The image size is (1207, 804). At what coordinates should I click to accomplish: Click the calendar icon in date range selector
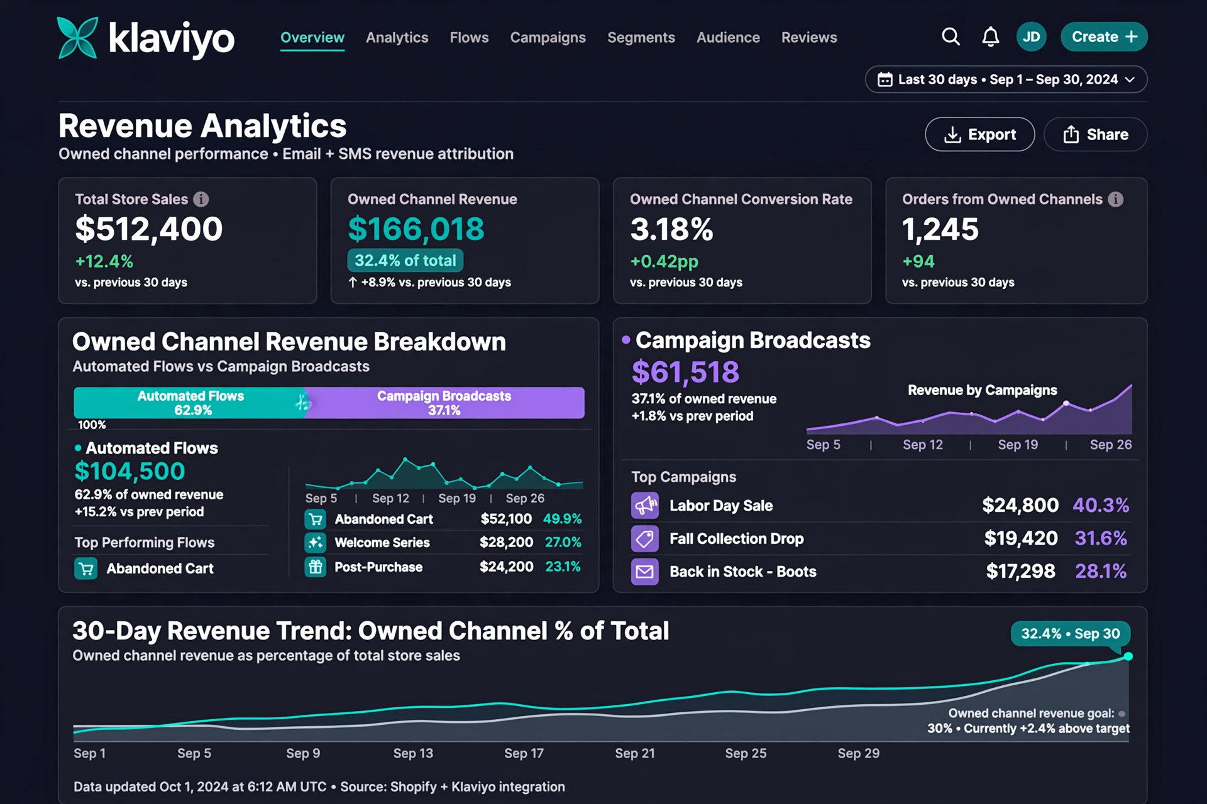click(885, 80)
